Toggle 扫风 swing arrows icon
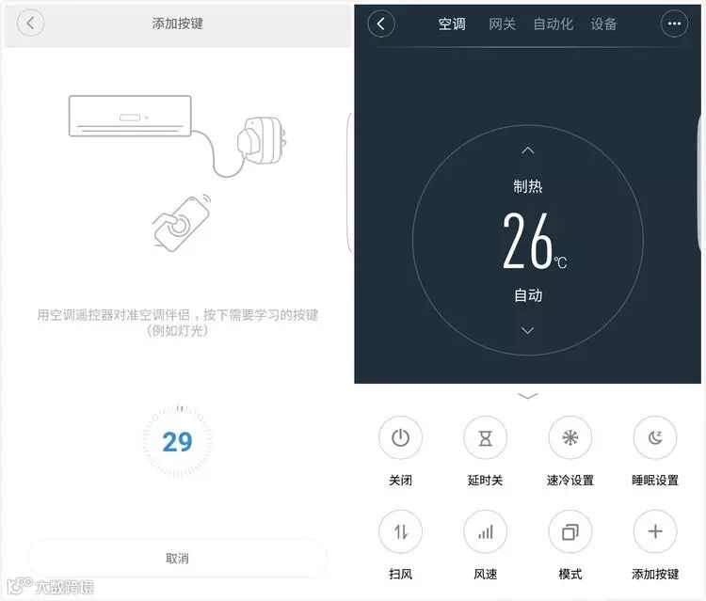 point(400,531)
